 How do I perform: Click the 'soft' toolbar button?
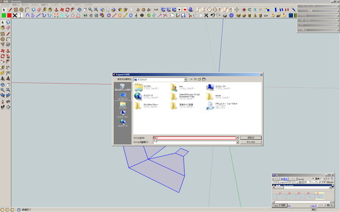pyautogui.click(x=156, y=10)
